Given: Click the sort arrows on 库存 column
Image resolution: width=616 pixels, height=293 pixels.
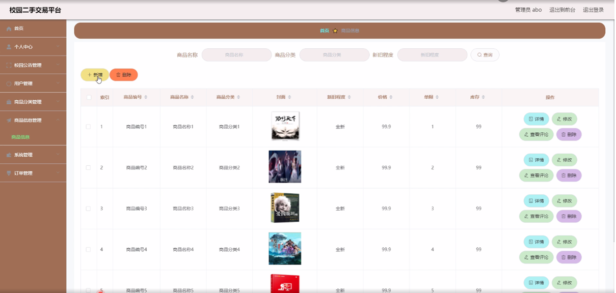Looking at the screenshot, I should coord(483,97).
